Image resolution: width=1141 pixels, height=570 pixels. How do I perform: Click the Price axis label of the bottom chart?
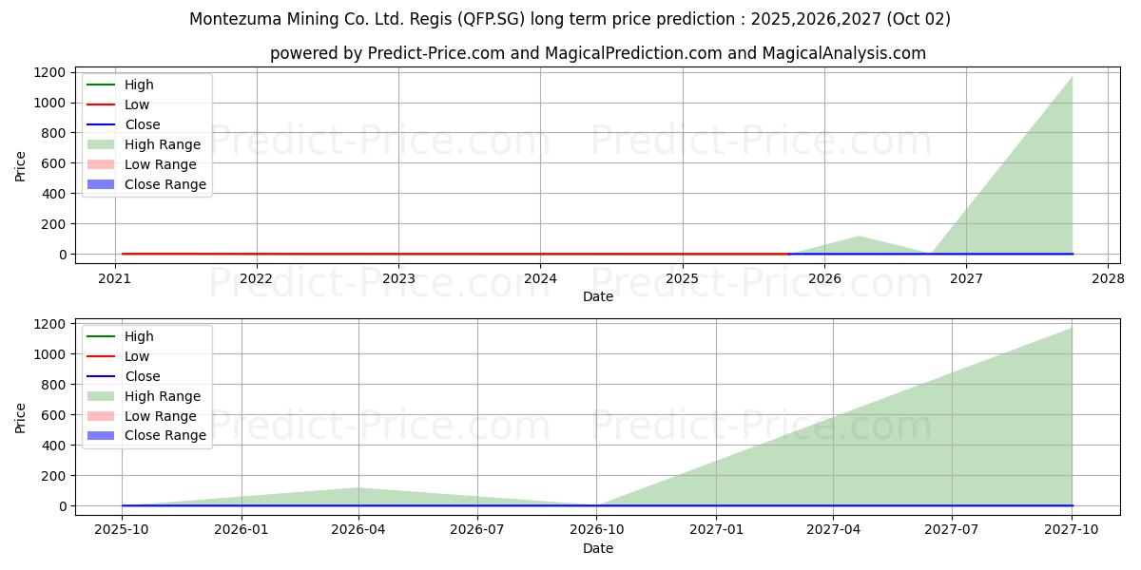coord(21,417)
